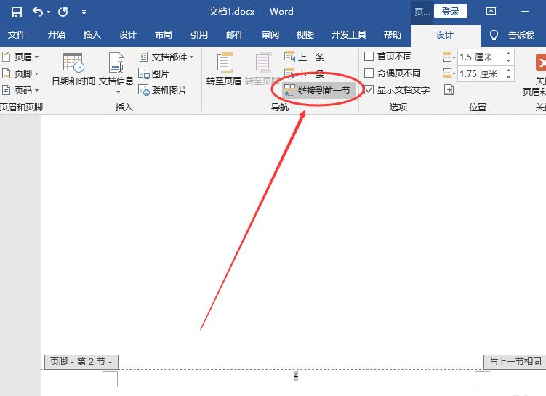Open ribbon display options icon
The height and width of the screenshot is (396, 546).
pos(491,12)
